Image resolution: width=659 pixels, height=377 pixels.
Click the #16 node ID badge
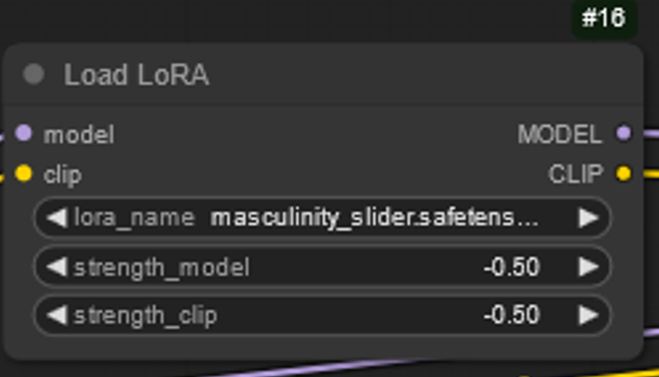coord(604,18)
